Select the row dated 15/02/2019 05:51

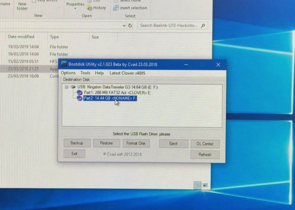pyautogui.click(x=29, y=61)
